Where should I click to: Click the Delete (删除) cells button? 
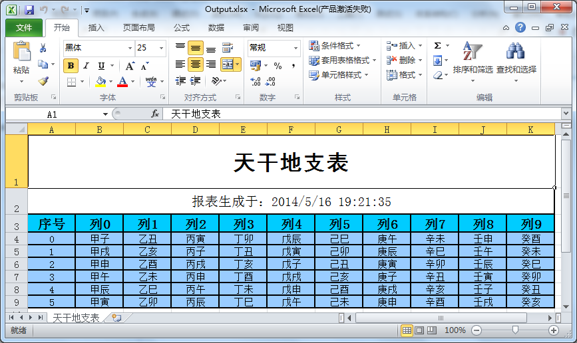click(x=401, y=60)
